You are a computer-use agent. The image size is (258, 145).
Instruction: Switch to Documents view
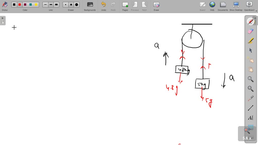(x=223, y=6)
